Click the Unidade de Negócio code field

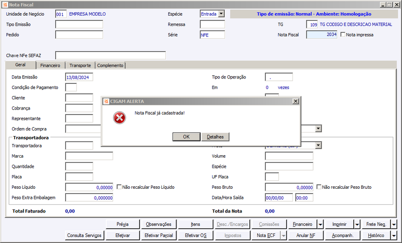click(x=61, y=14)
